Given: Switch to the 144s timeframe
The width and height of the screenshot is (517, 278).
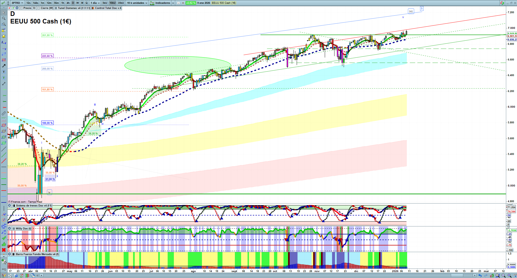Looking at the screenshot, I should pyautogui.click(x=36, y=3).
